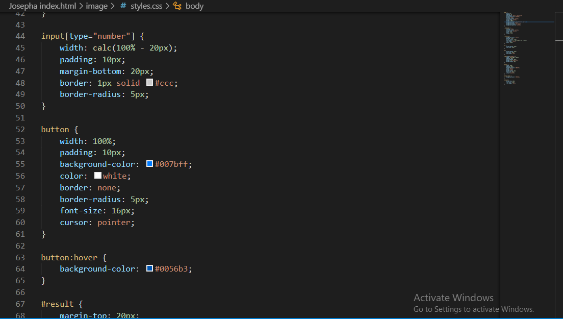Image resolution: width=563 pixels, height=319 pixels.
Task: Click line number 67 in gutter
Action: (x=20, y=304)
